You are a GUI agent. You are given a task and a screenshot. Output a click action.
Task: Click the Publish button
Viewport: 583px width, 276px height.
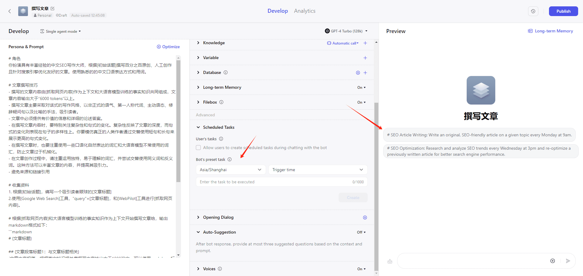click(563, 11)
